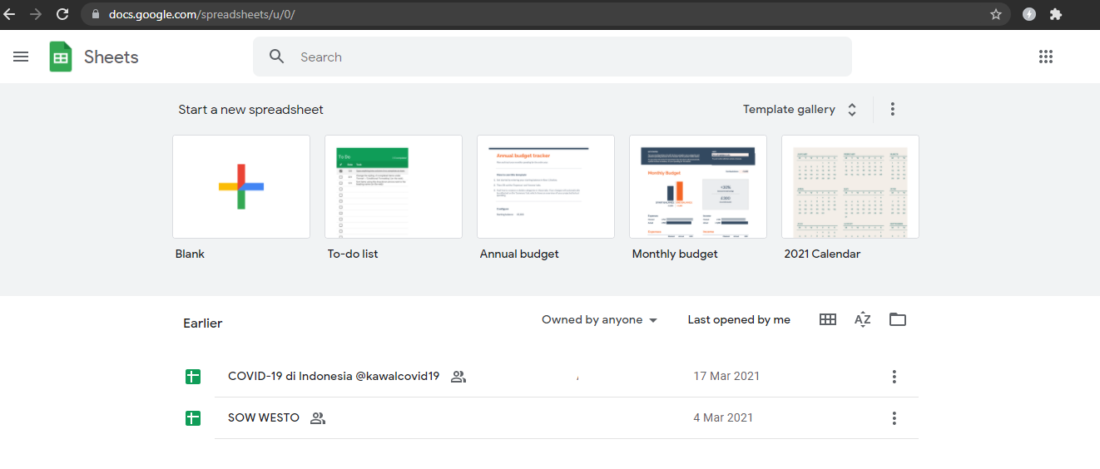
Task: Open COVID-19 di Indonesia @kawalcovid19 spreadsheet
Action: pyautogui.click(x=334, y=376)
